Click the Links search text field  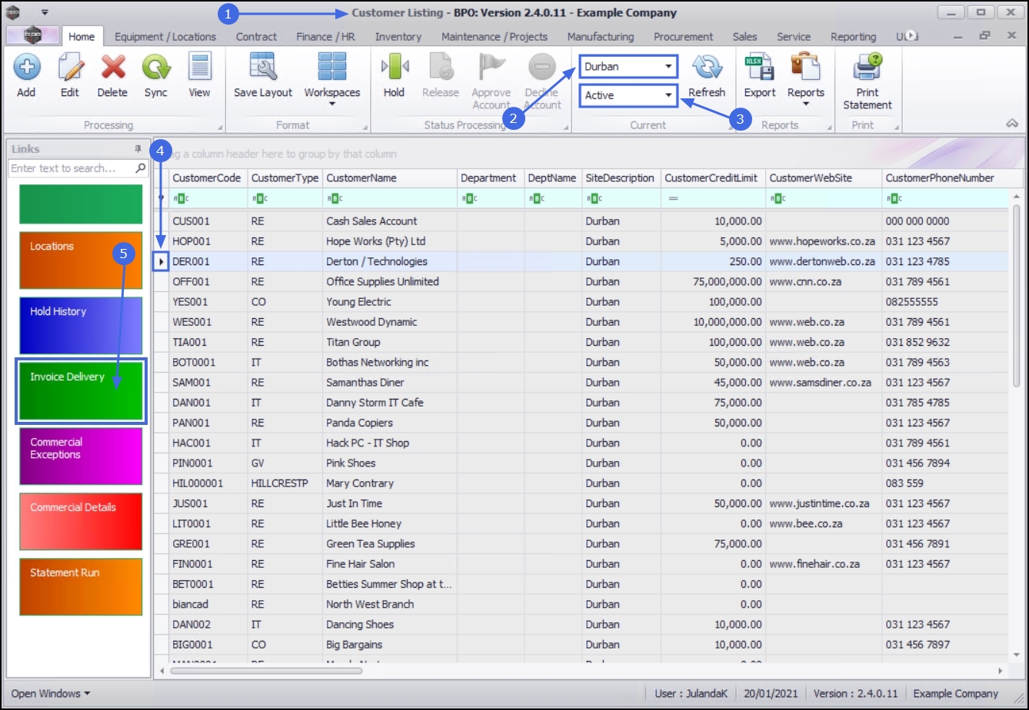point(71,168)
